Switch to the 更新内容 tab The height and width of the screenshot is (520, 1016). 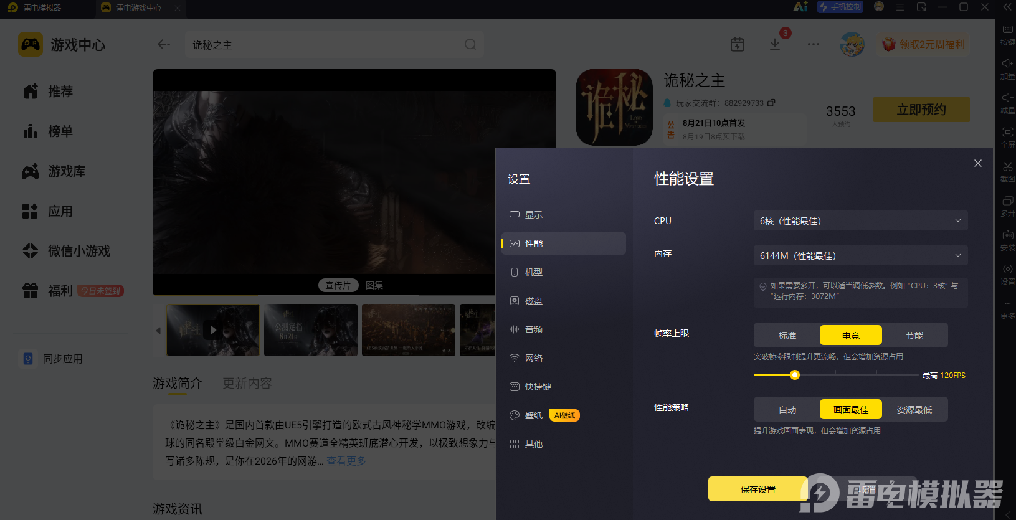pos(247,383)
